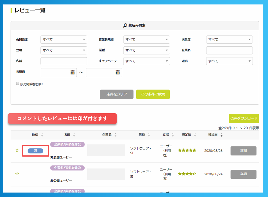This screenshot has height=197, width=268.
Task: Open the calendar picker for 投稿日 start date
Action: (x=73, y=72)
